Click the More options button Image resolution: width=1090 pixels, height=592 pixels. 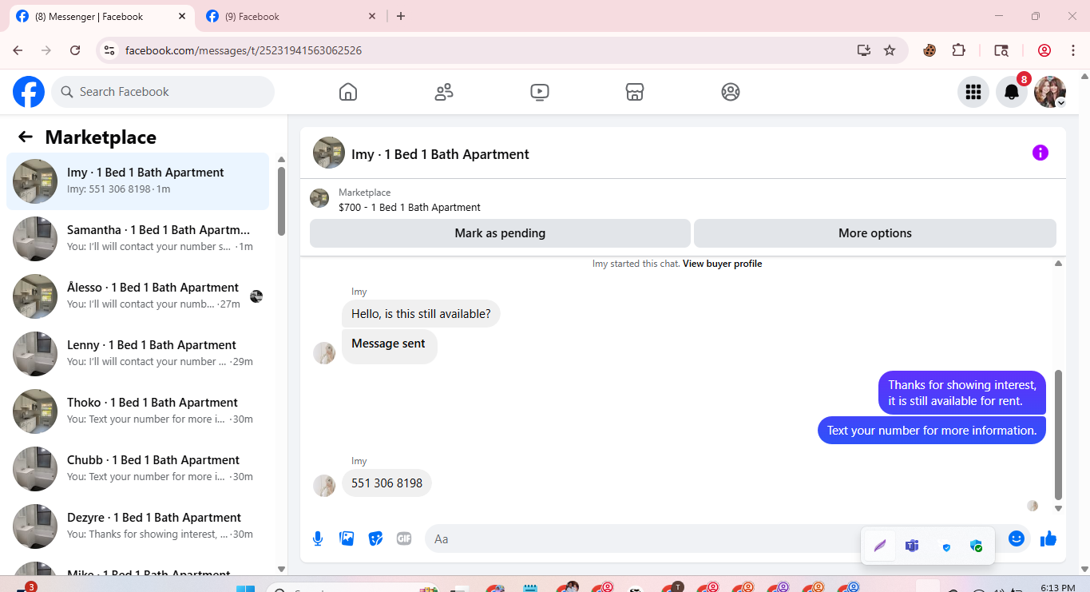click(x=875, y=233)
